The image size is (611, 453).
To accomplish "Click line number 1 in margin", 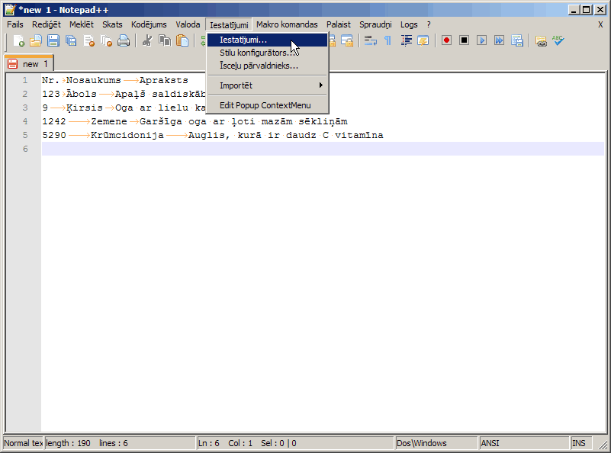I will click(x=25, y=80).
